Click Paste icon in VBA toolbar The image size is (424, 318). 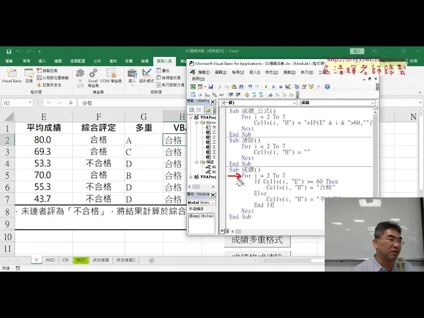(x=234, y=87)
